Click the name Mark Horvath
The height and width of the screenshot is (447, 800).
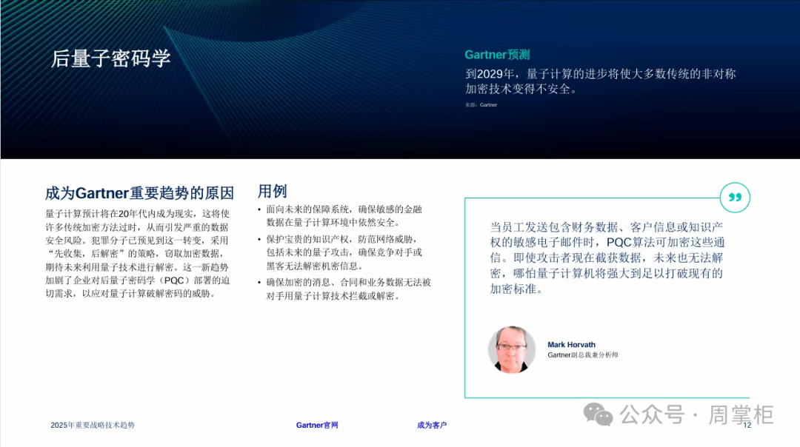coord(571,344)
